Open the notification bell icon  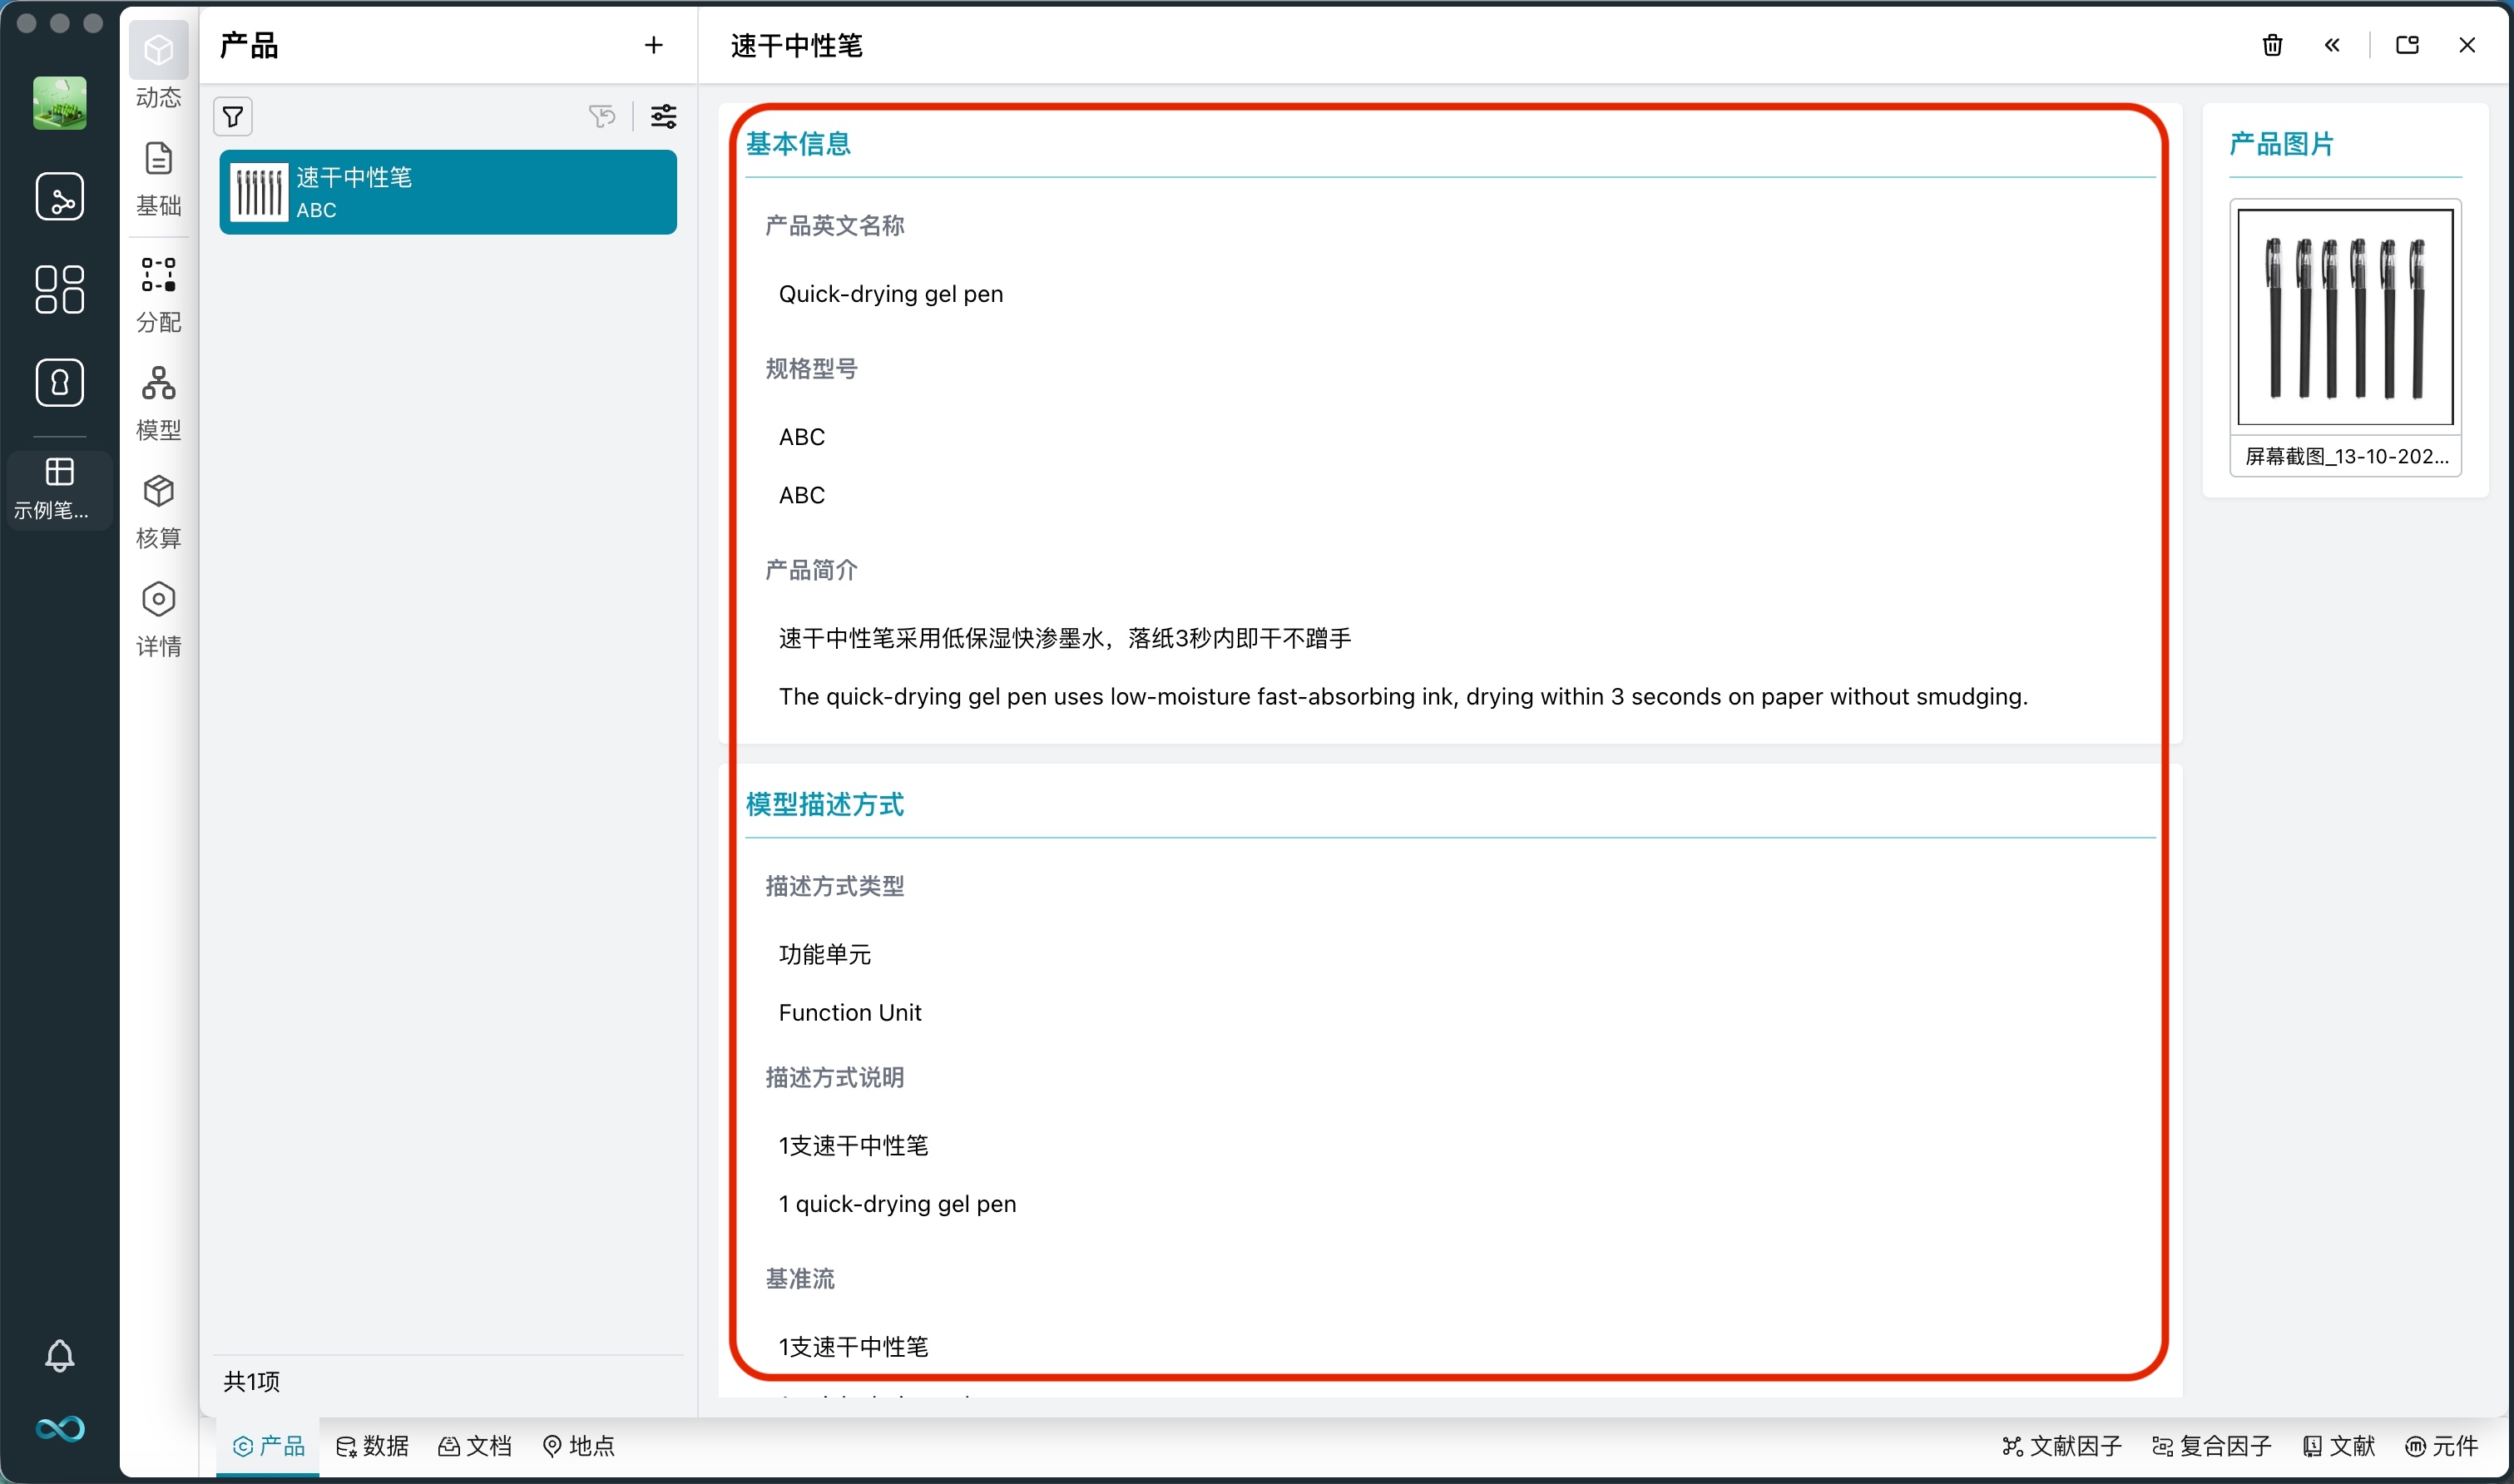59,1355
